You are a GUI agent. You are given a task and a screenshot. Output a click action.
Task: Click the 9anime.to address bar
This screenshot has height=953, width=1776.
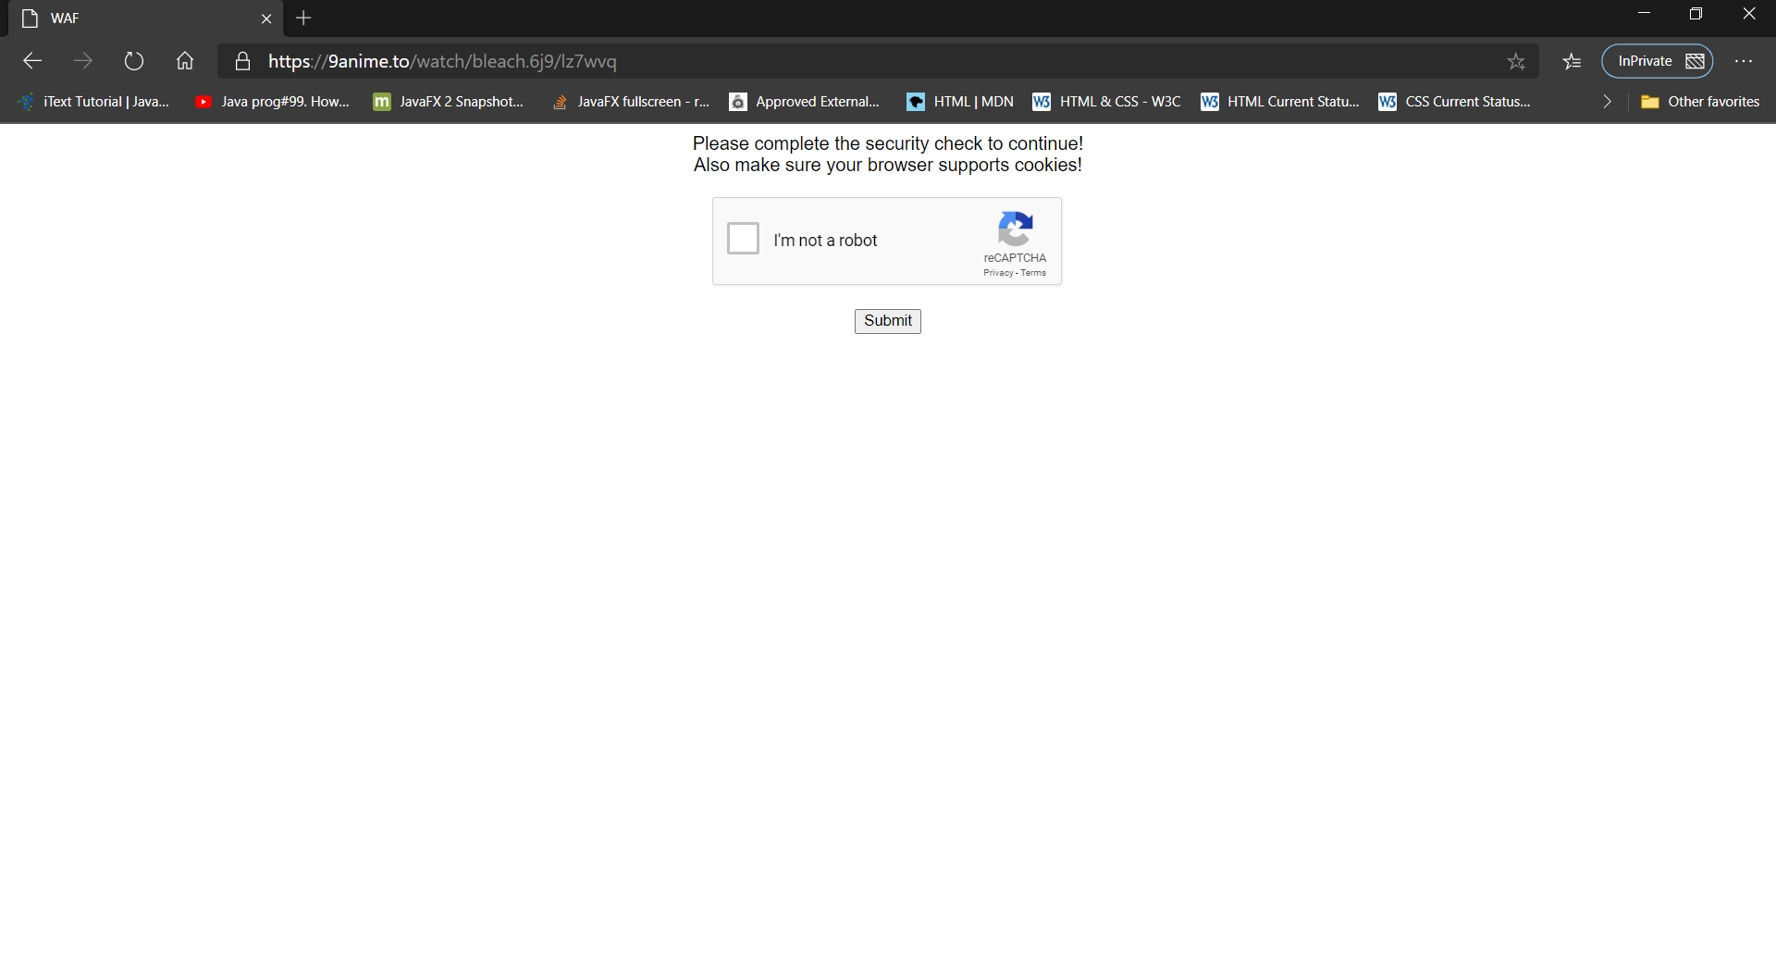(x=879, y=61)
